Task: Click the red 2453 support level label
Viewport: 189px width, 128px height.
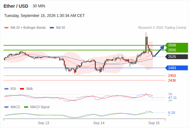Action: tap(172, 76)
